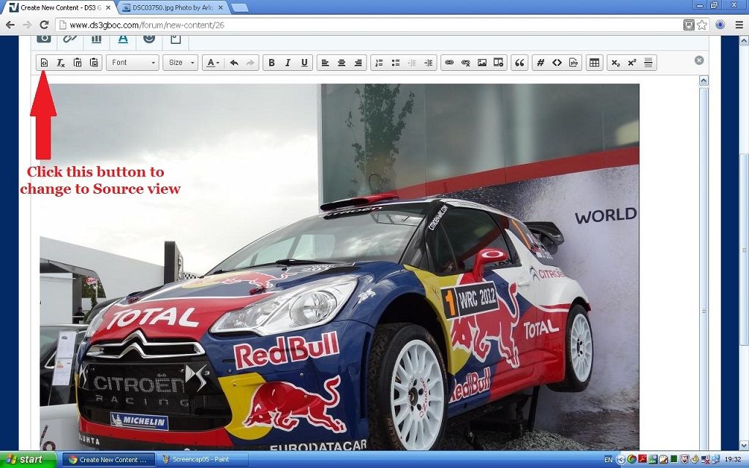Viewport: 749px width, 468px height.
Task: Increase indent button
Action: click(x=429, y=63)
